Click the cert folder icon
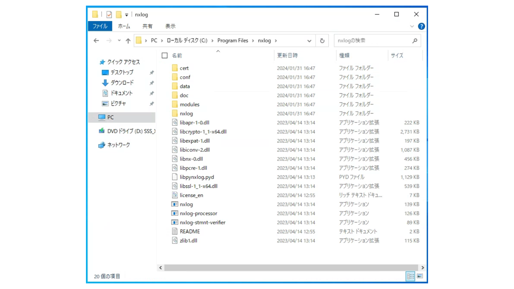Viewport: 514px width, 289px height. click(x=175, y=68)
